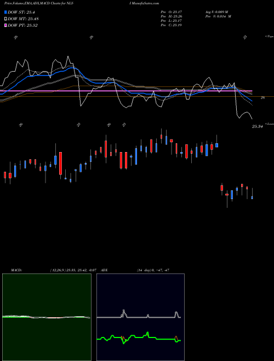Image resolution: width=274 pixels, height=361 pixels.
Task: Click the blue DOW ST legend swatch
Action: click(5, 12)
